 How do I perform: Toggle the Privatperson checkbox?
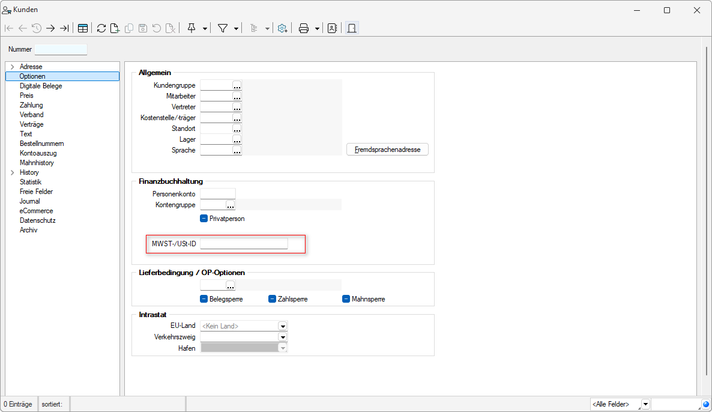(204, 219)
